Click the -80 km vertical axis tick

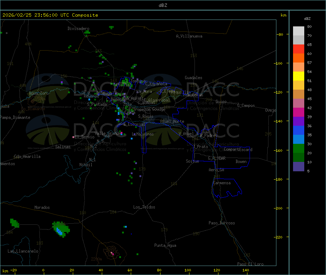(x=280, y=34)
